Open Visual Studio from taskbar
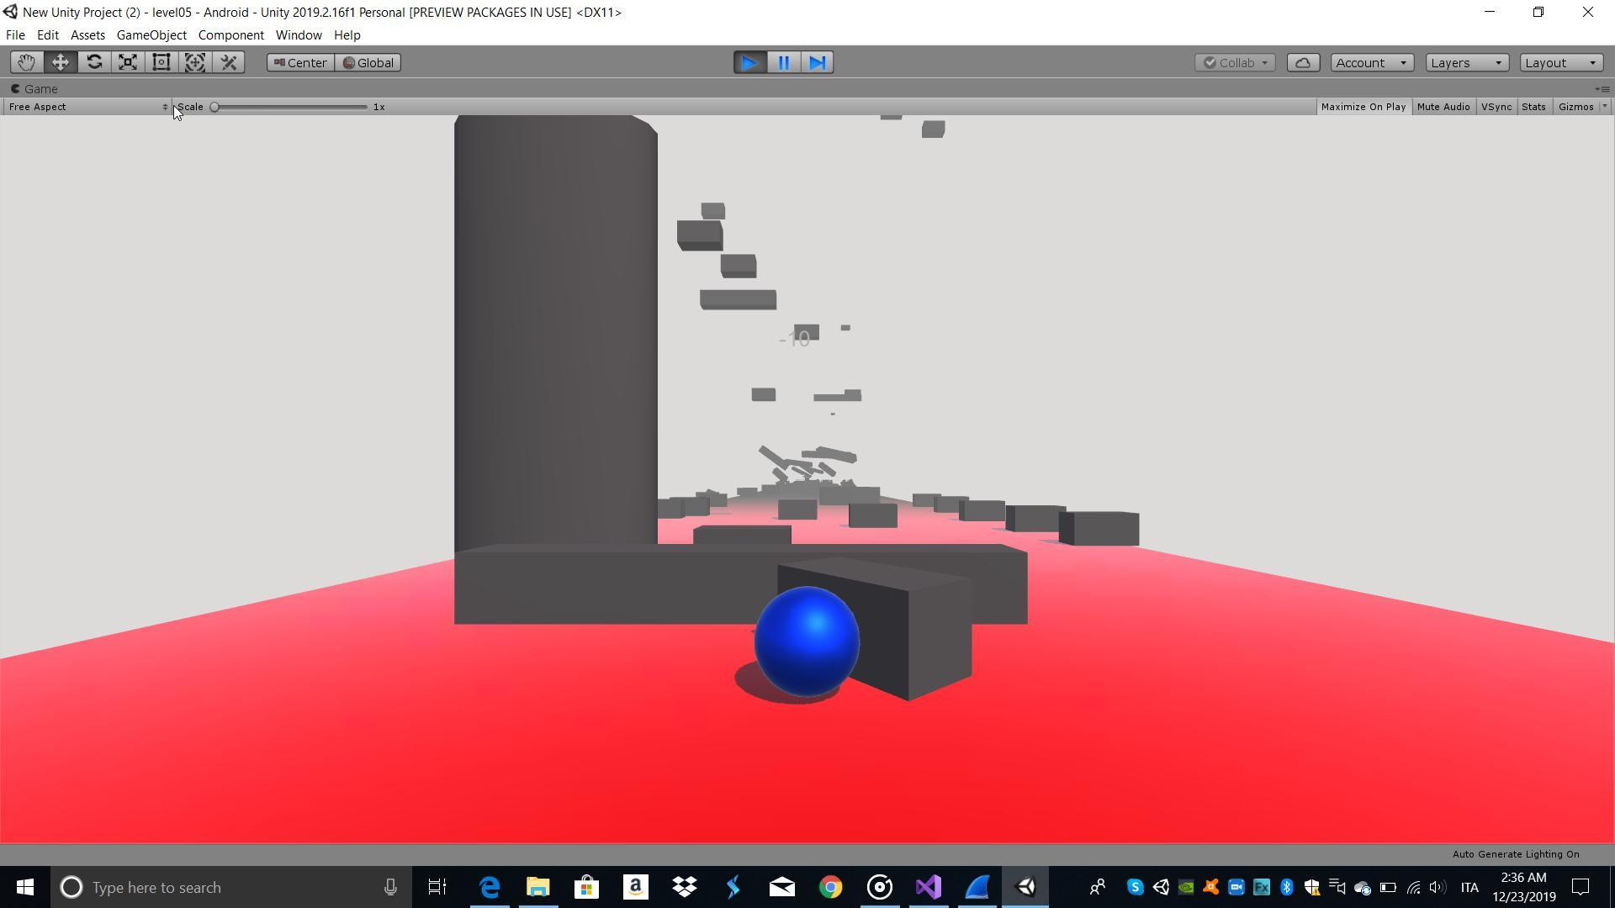The height and width of the screenshot is (908, 1615). click(928, 887)
